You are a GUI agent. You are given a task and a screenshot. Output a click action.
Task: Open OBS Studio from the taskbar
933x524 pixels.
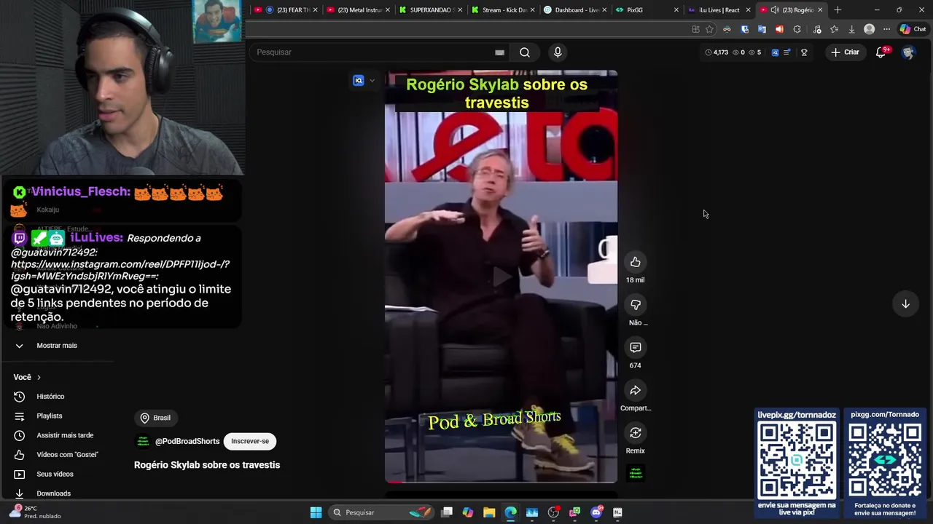553,512
